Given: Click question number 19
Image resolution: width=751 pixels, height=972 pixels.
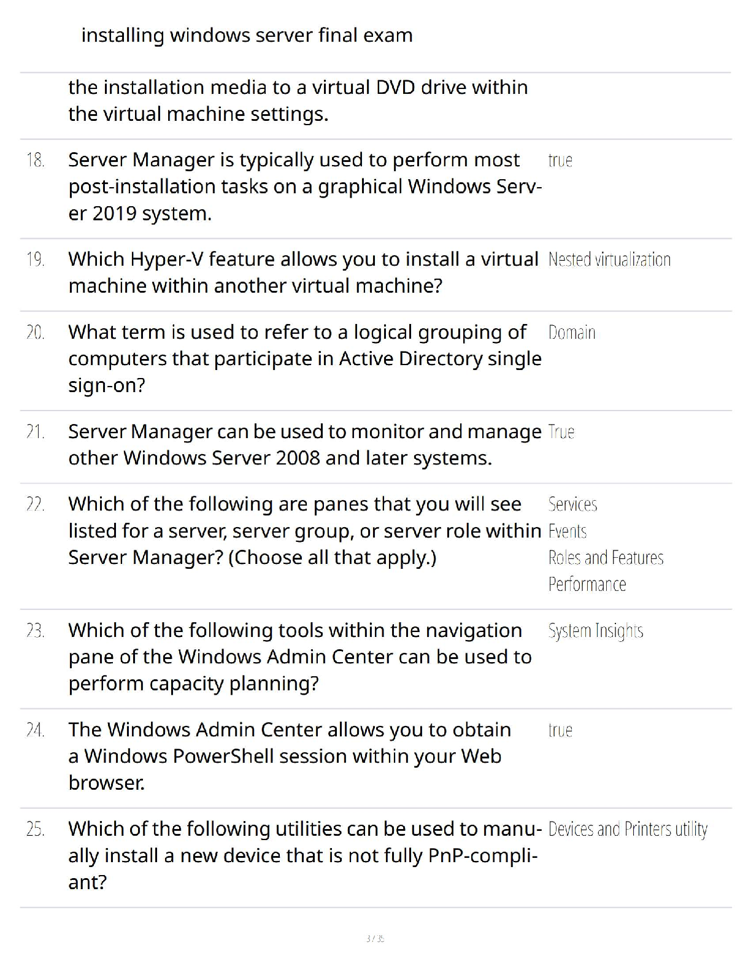Looking at the screenshot, I should [x=36, y=260].
